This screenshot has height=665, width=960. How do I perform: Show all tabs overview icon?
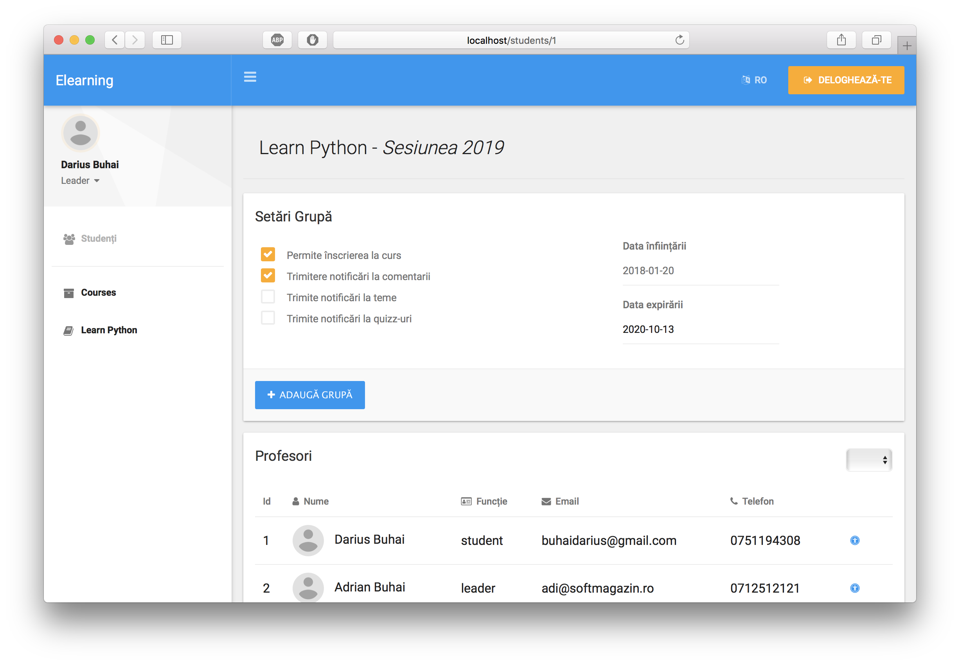pyautogui.click(x=876, y=40)
